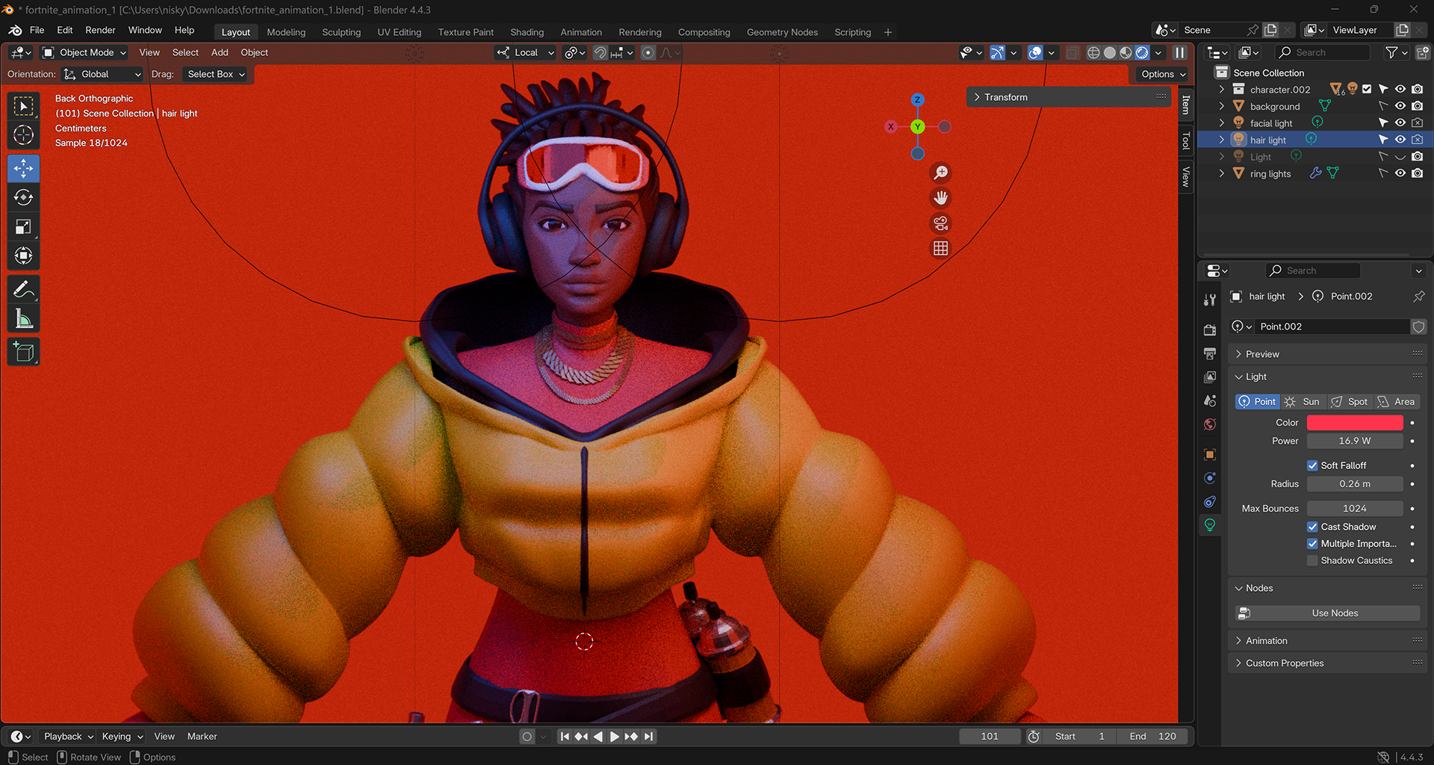Toggle the Multiple Importance checkbox
1434x765 pixels.
1312,544
